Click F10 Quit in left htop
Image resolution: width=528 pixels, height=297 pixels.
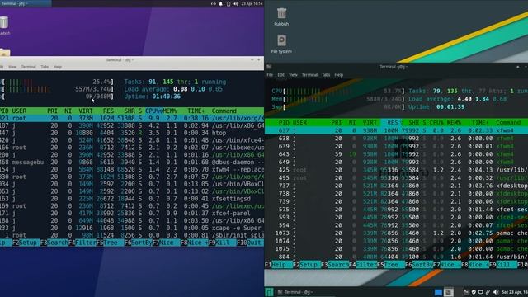pyautogui.click(x=251, y=243)
